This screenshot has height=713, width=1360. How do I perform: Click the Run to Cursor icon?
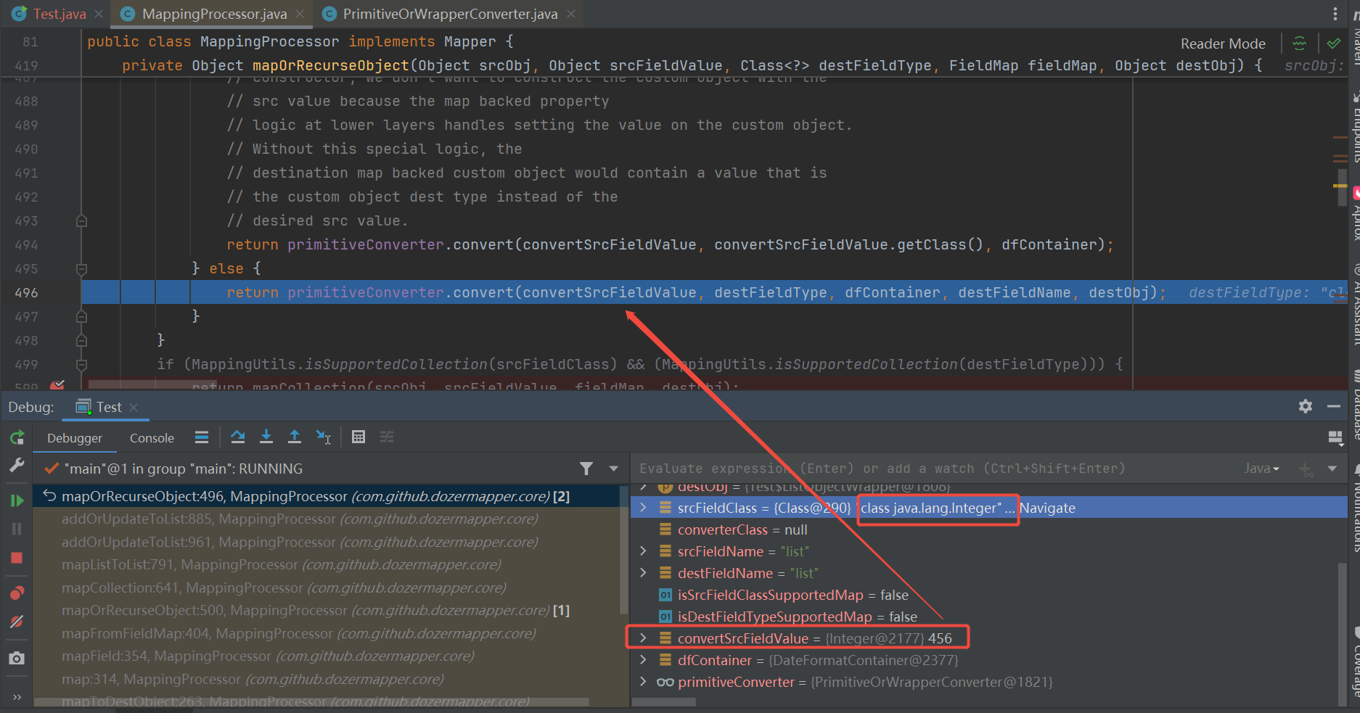pyautogui.click(x=323, y=437)
